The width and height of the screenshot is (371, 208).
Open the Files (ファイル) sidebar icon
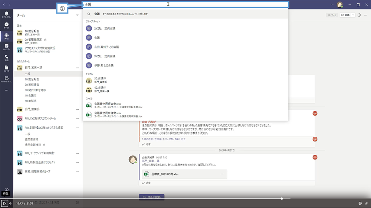[6, 69]
